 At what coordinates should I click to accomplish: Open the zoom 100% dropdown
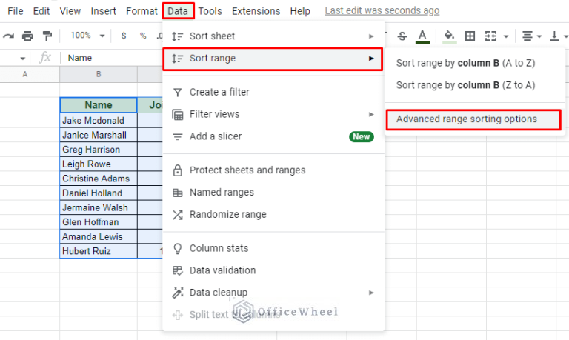(x=87, y=36)
